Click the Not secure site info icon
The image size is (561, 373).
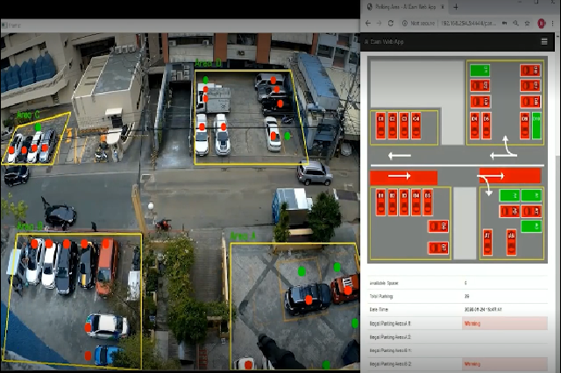coord(405,24)
